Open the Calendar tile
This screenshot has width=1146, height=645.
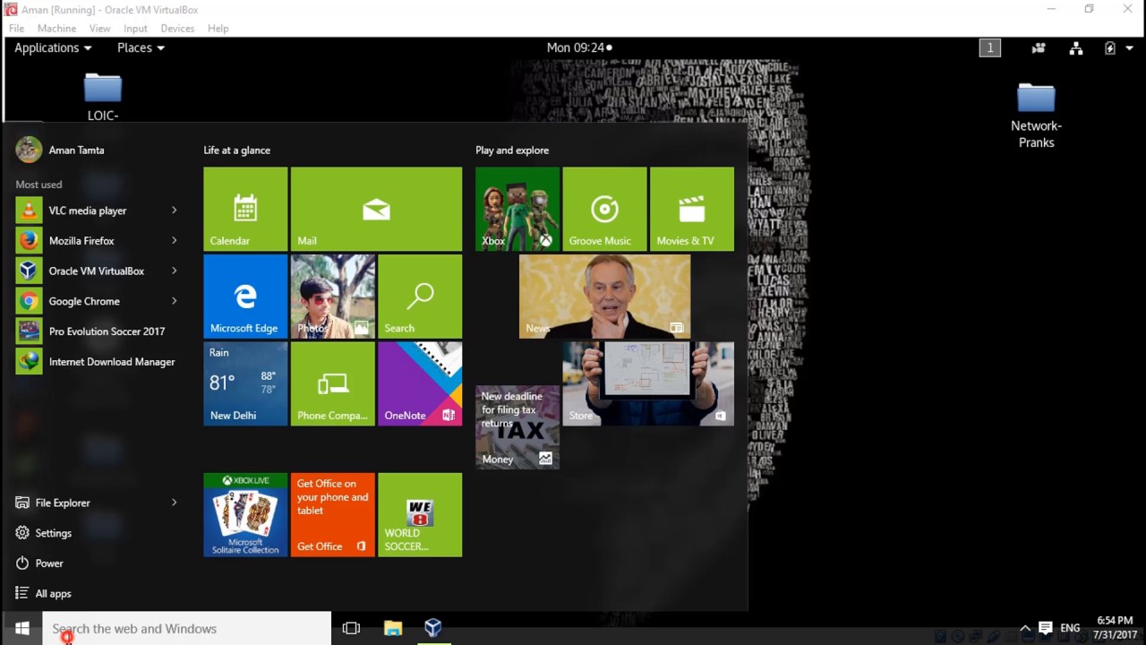click(245, 209)
